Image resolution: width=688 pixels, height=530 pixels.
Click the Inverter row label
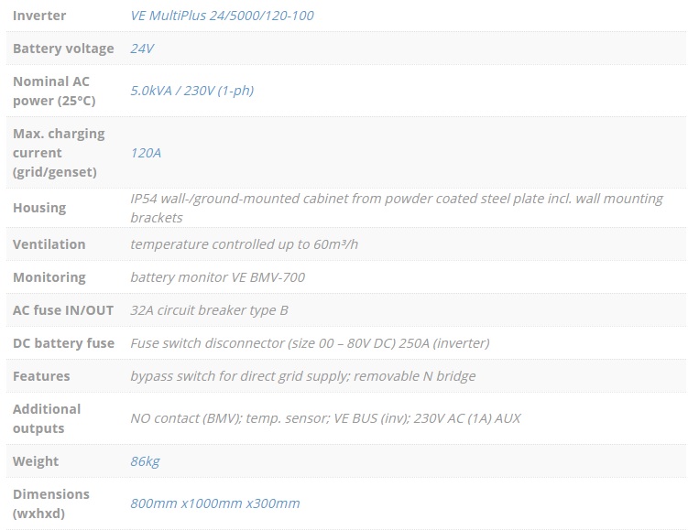pos(39,16)
